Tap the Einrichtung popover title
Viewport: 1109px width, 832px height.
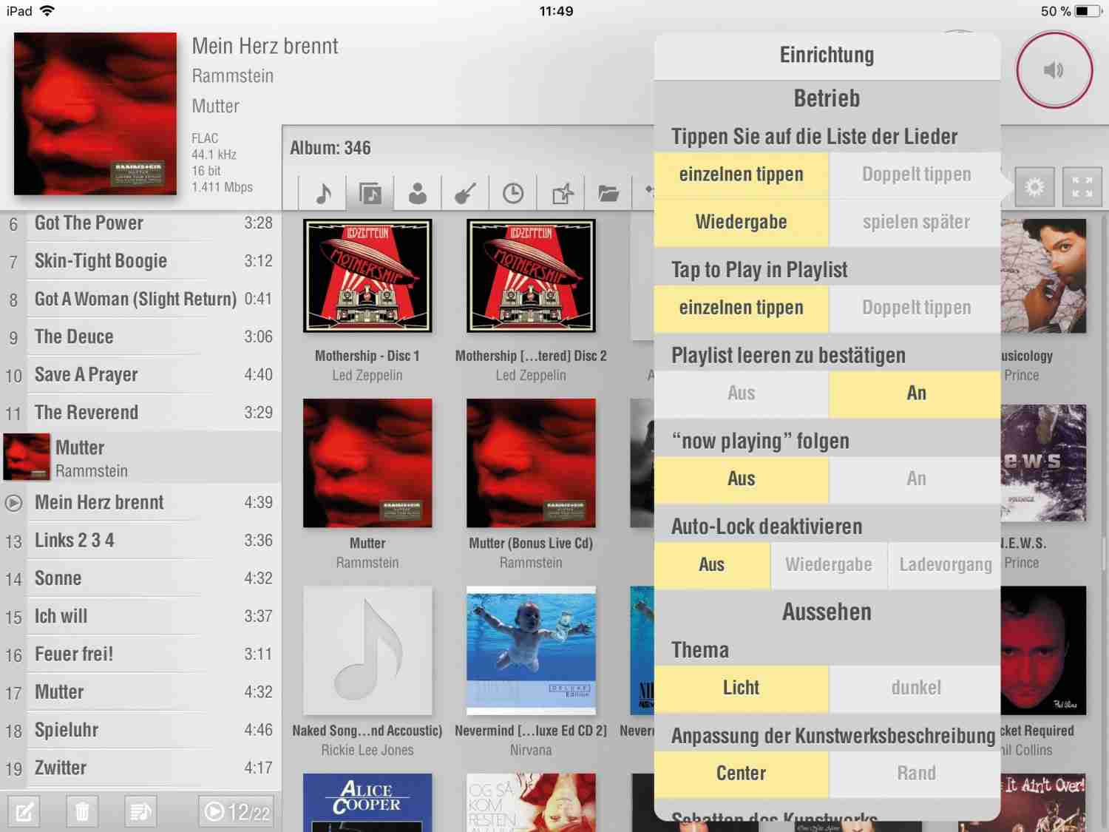click(827, 55)
